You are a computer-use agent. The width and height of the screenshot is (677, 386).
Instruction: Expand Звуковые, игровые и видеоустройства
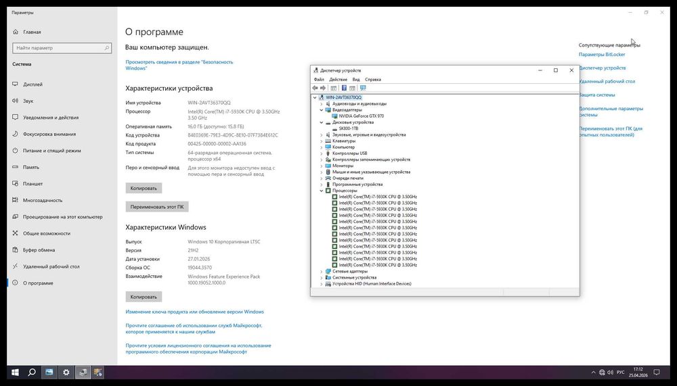point(321,135)
